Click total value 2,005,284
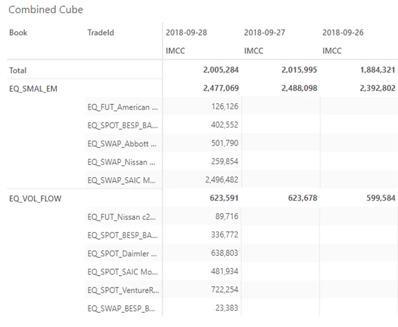The width and height of the screenshot is (398, 327). (x=221, y=70)
